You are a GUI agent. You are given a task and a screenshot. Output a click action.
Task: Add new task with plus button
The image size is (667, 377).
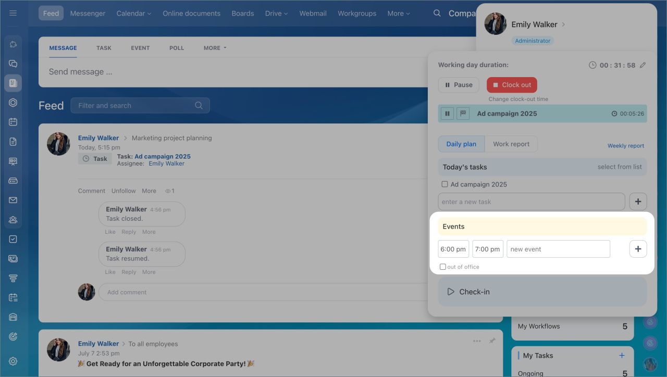click(x=638, y=202)
